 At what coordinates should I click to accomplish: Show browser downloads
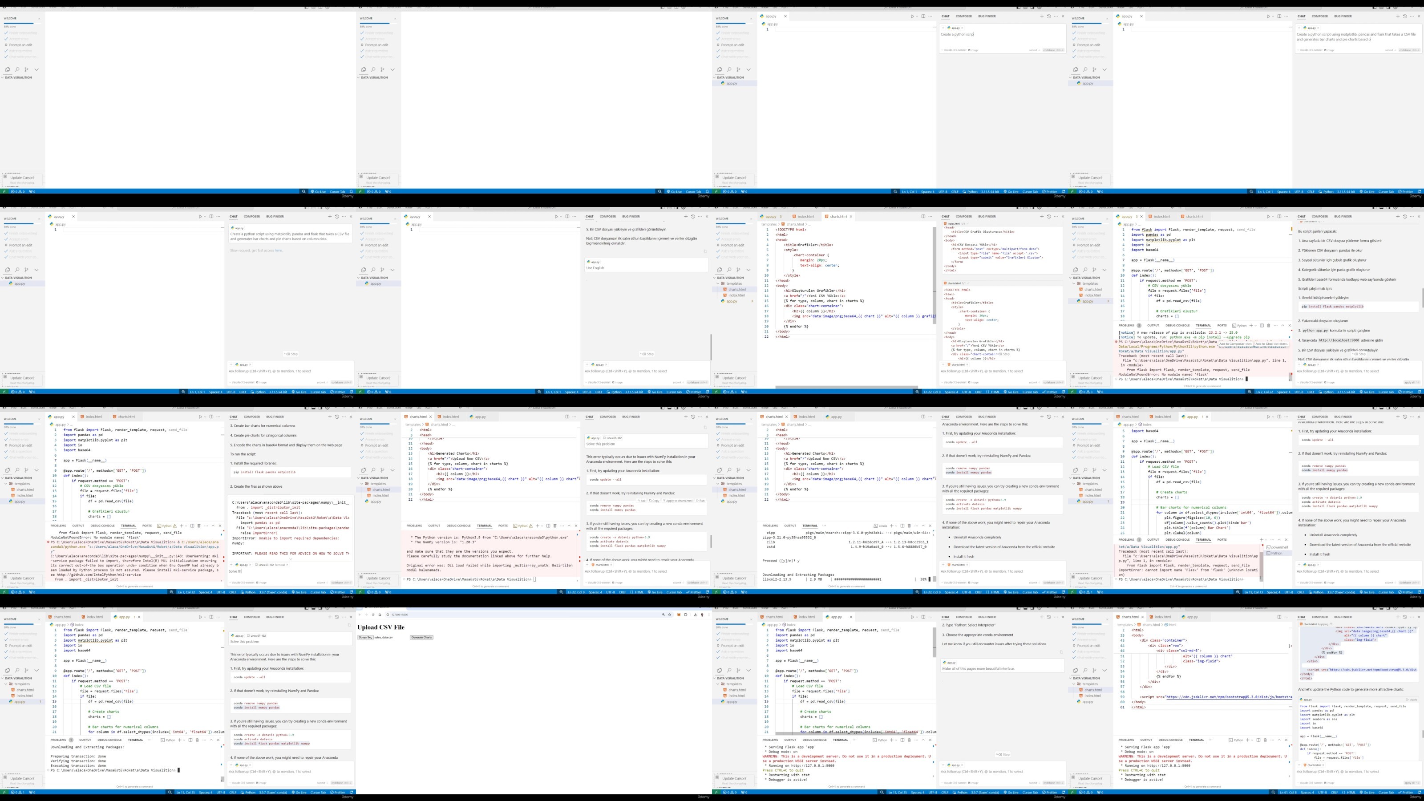click(696, 615)
